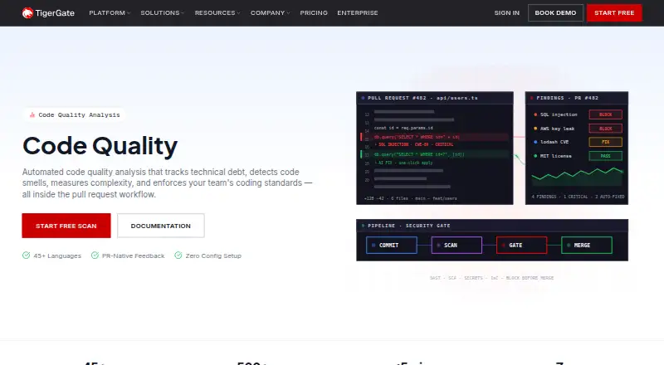664x365 pixels.
Task: Click the green fixed db.query code line
Action: click(435, 154)
